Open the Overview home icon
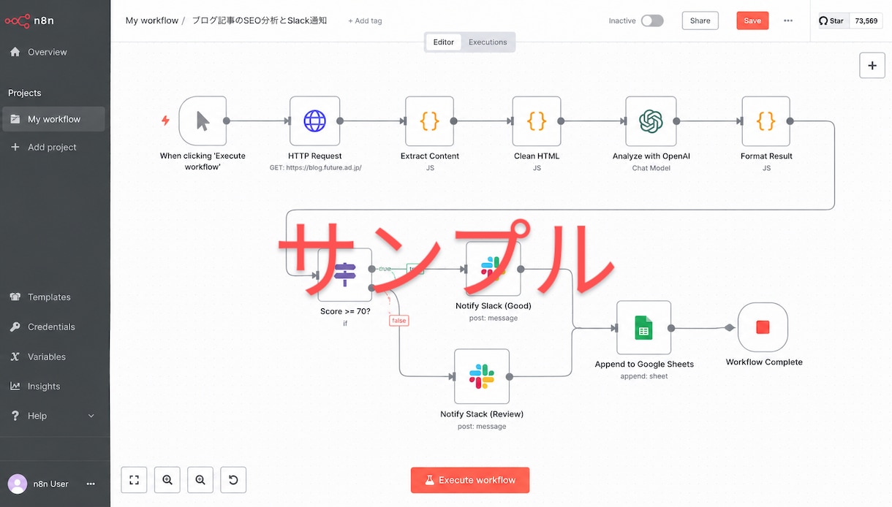Viewport: 892px width, 507px height. [x=15, y=52]
